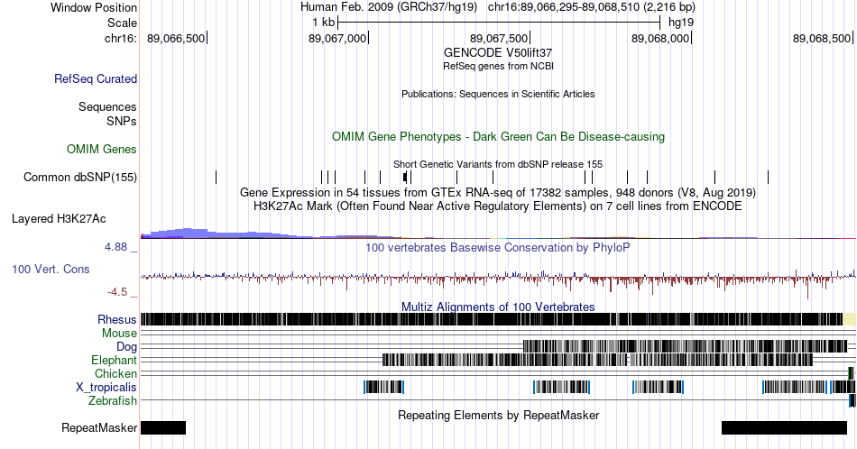Viewport: 857px width, 449px height.
Task: Open the RefSeq Curated track label
Action: [96, 78]
